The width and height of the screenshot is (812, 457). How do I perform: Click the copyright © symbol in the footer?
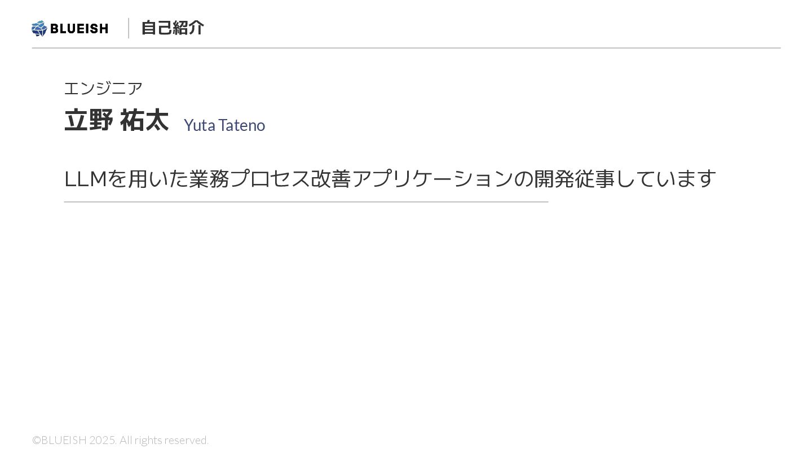36,440
